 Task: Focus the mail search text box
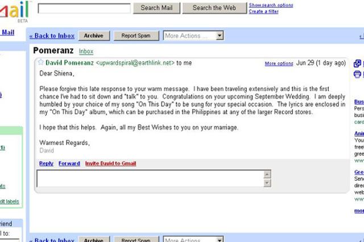tap(84, 9)
